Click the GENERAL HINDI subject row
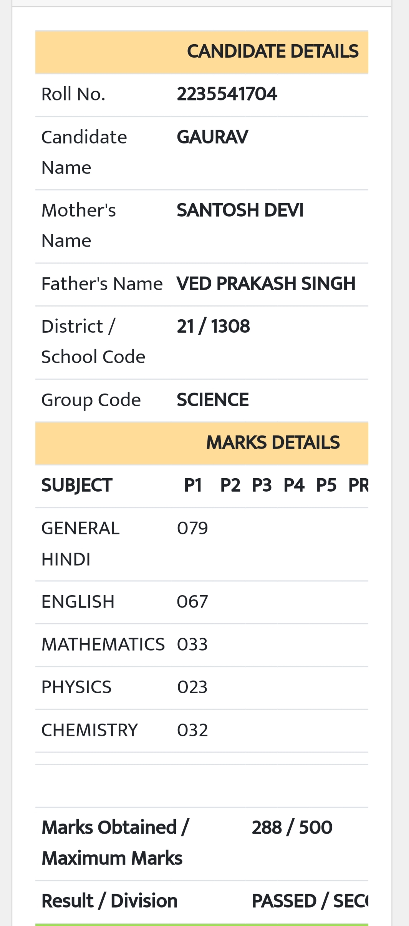The height and width of the screenshot is (926, 409). pos(202,544)
